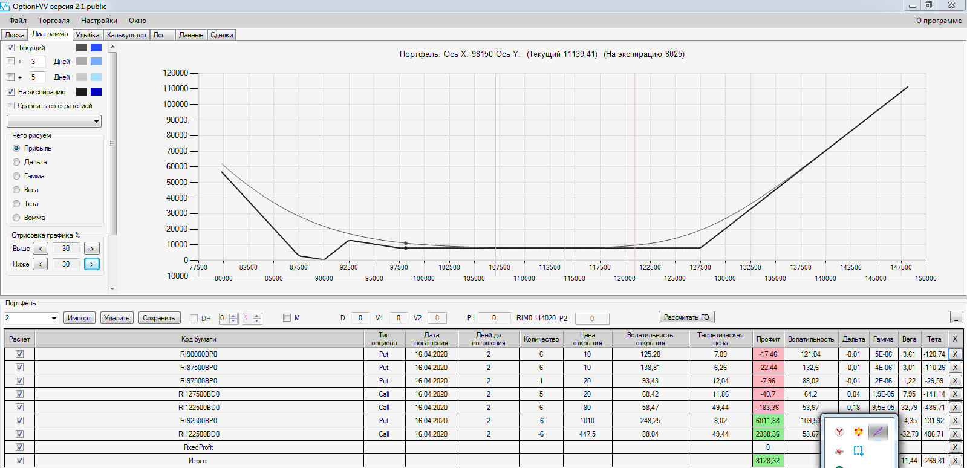Pick the dark blue swatch for На экспирацию
This screenshot has height=468, width=967.
coord(96,92)
